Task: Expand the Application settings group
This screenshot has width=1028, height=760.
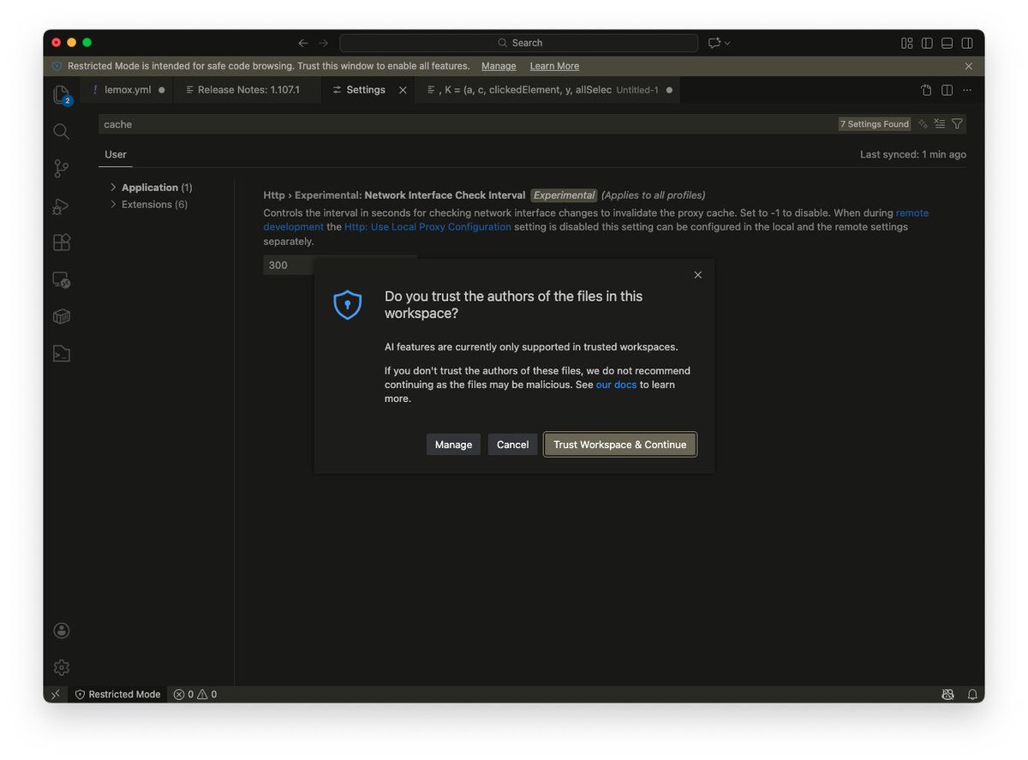Action: (152, 188)
